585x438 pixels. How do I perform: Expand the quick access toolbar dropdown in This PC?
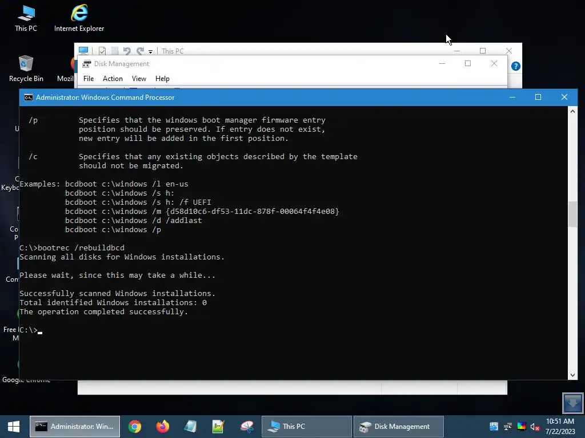click(x=150, y=52)
